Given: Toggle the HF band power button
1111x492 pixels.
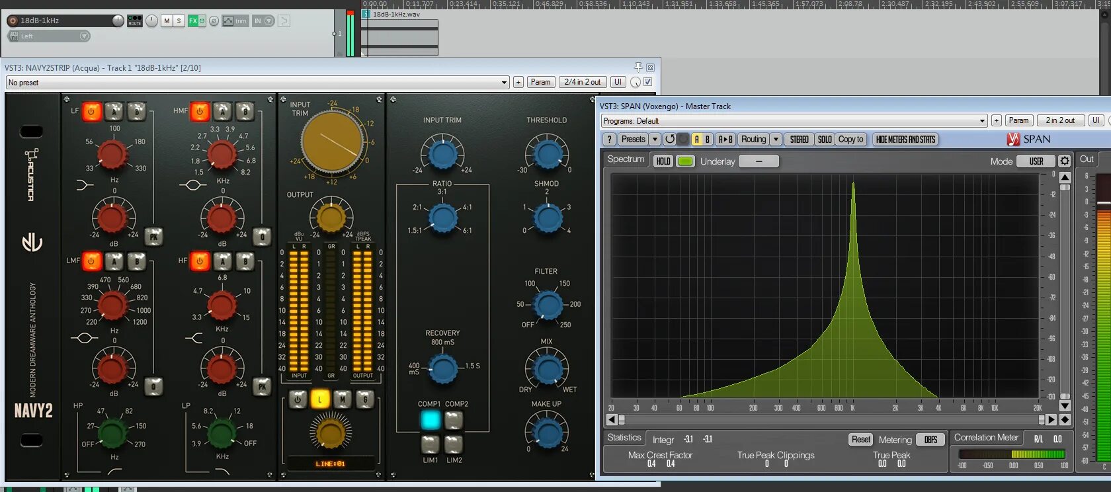Looking at the screenshot, I should (x=200, y=261).
